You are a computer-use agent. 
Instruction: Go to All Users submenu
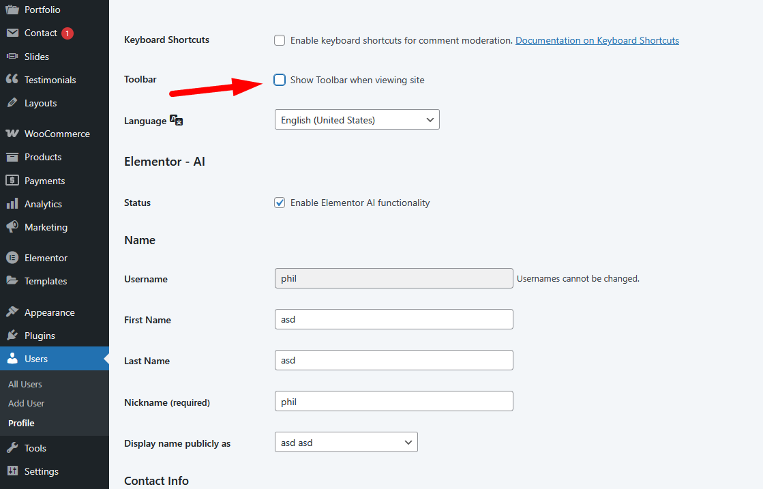point(25,384)
